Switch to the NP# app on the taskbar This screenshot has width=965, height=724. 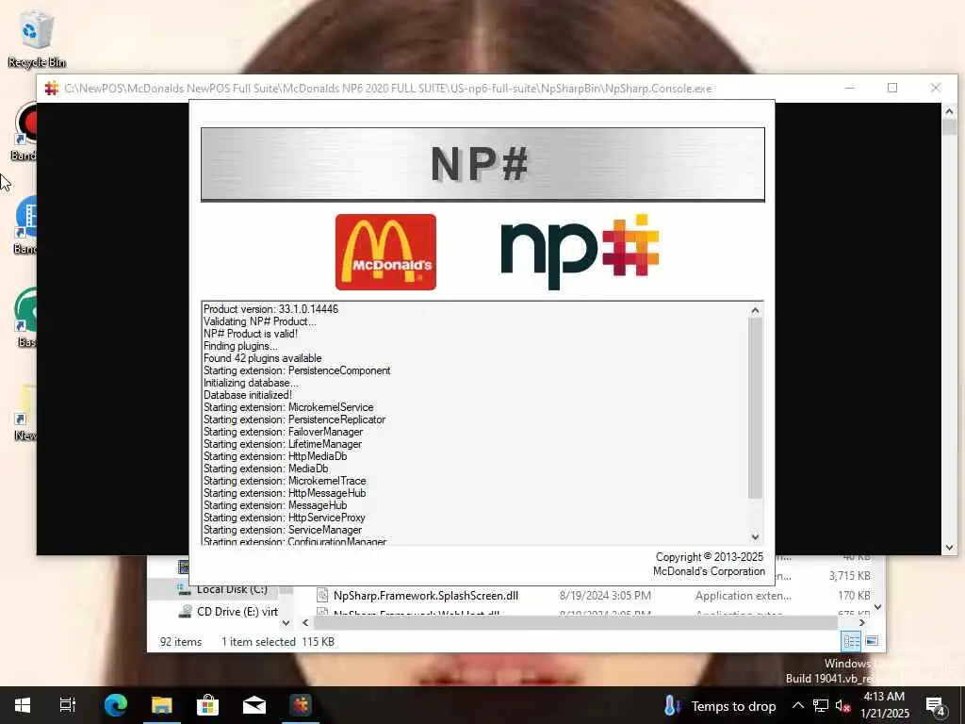pos(301,705)
